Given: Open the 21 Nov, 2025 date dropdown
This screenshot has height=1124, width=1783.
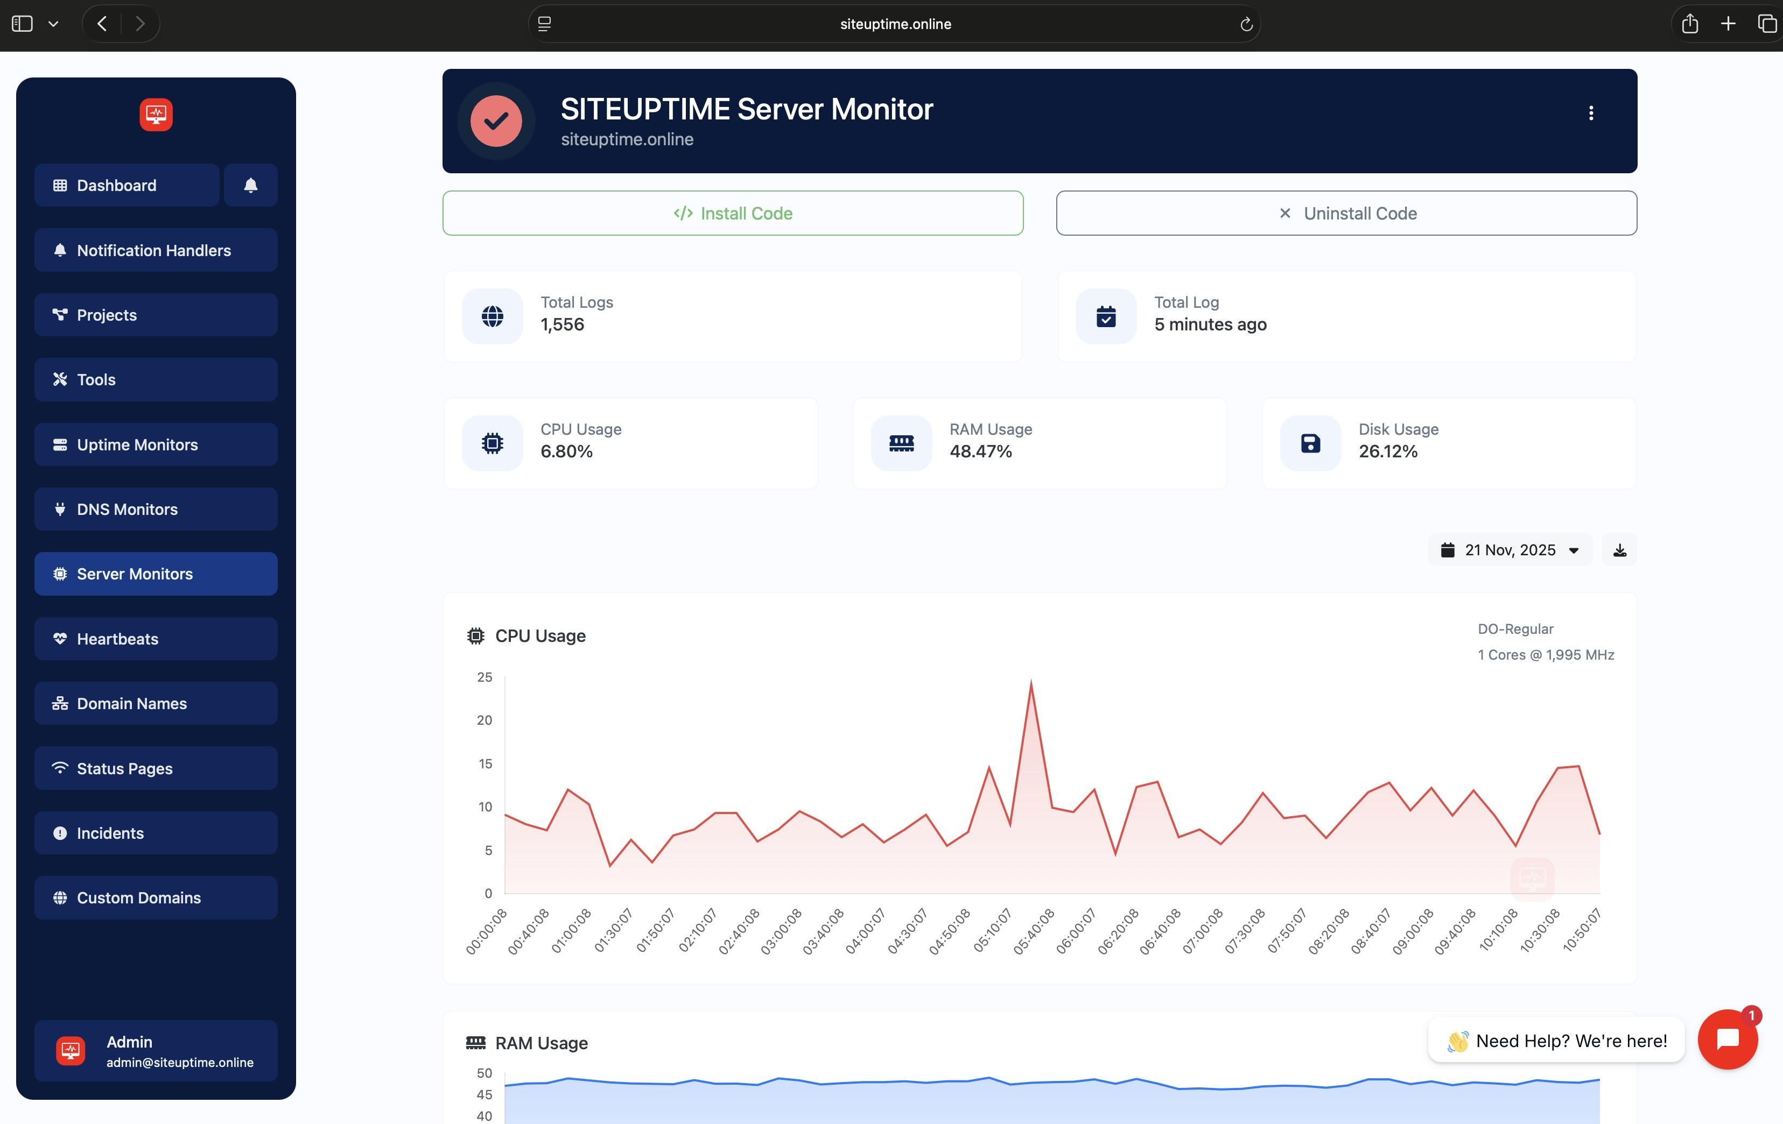Looking at the screenshot, I should 1510,550.
